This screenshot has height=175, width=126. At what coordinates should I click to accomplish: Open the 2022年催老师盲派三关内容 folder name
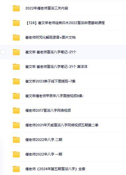(x=47, y=8)
